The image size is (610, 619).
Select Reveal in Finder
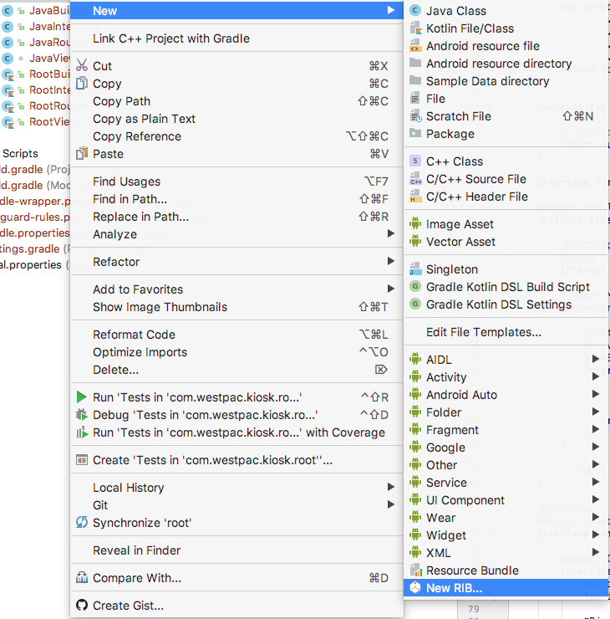136,550
